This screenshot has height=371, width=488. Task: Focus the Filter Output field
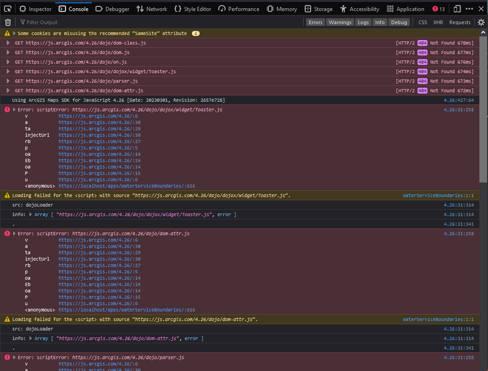point(160,22)
